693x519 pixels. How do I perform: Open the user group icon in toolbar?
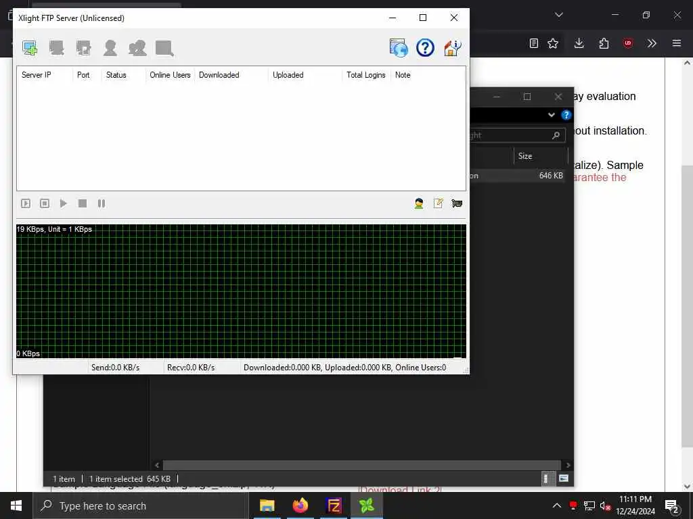point(137,48)
